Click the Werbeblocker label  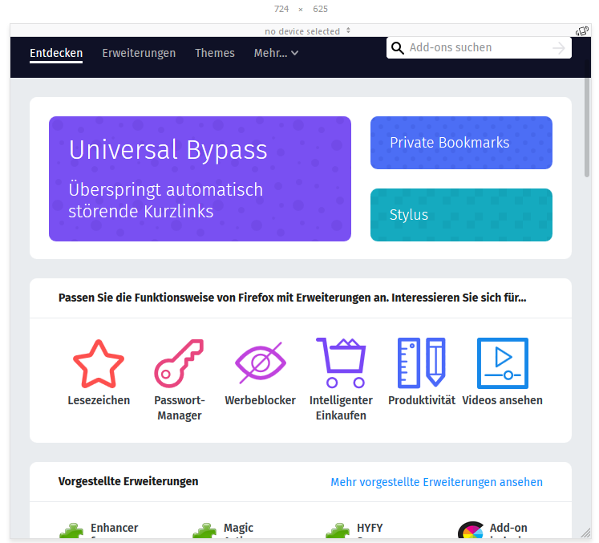pos(260,400)
